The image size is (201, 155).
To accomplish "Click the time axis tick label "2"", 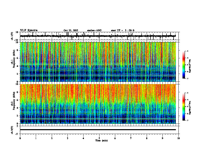I will point(52,138).
